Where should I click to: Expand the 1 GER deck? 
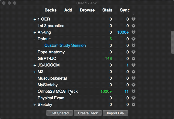[x=35, y=19]
